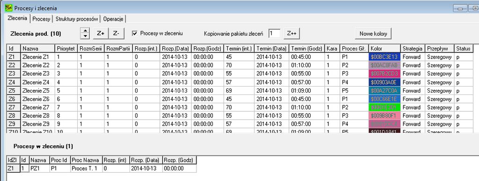Image resolution: width=479 pixels, height=181 pixels.
Task: Select the row header Z5
Action: [14, 91]
